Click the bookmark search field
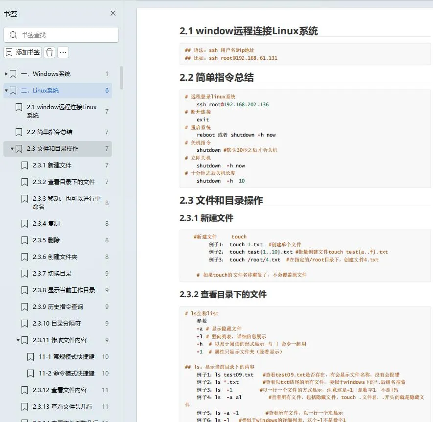 (x=61, y=35)
